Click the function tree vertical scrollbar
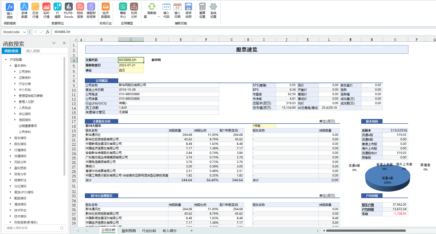 click(x=65, y=116)
